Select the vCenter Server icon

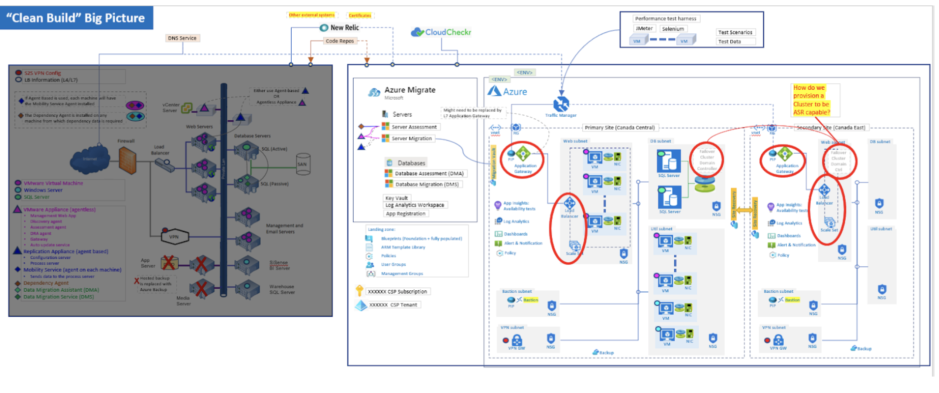187,108
